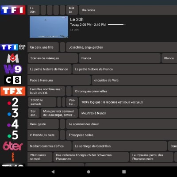Open the 6ter channel logo

click(x=13, y=146)
